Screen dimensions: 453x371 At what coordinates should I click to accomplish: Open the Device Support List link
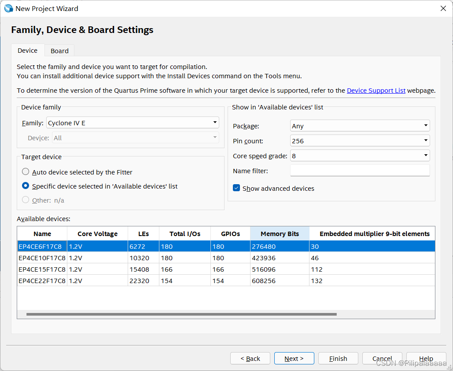click(376, 91)
